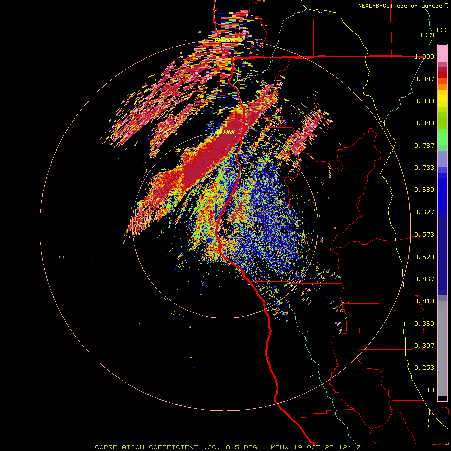Pick the bright red color bar segment

442,75
